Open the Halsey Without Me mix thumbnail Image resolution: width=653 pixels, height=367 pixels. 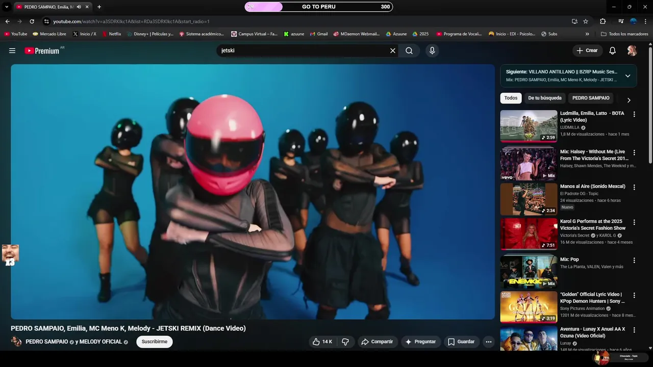coord(529,164)
